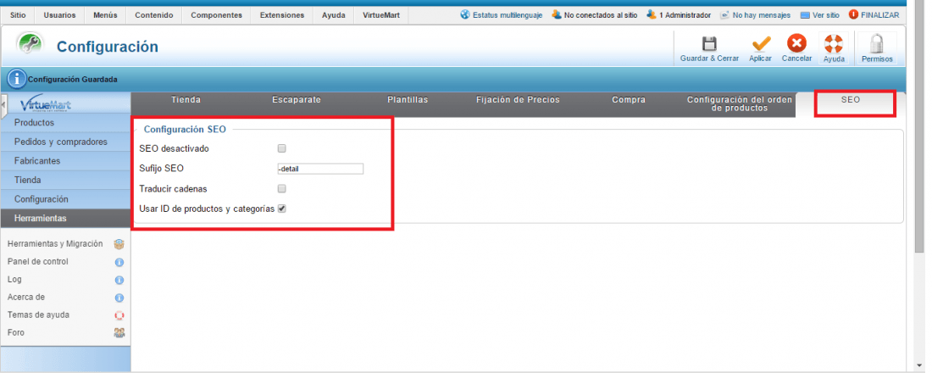Screen dimensions: 932x373
Task: Switch to the Escaparate tab
Action: click(x=297, y=100)
